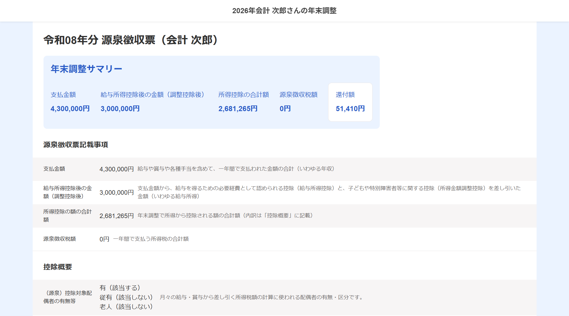Click description starting '支払金額から、給与を得るための必要経費'

(329, 192)
